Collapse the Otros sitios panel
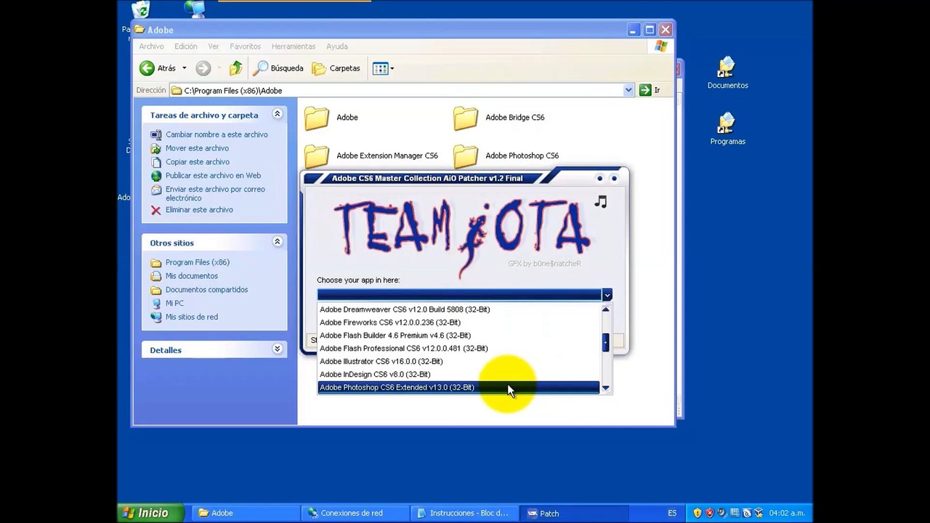The height and width of the screenshot is (523, 930). pos(277,242)
